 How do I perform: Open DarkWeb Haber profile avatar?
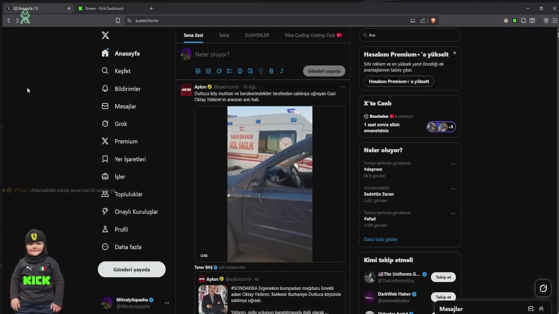pos(369,297)
